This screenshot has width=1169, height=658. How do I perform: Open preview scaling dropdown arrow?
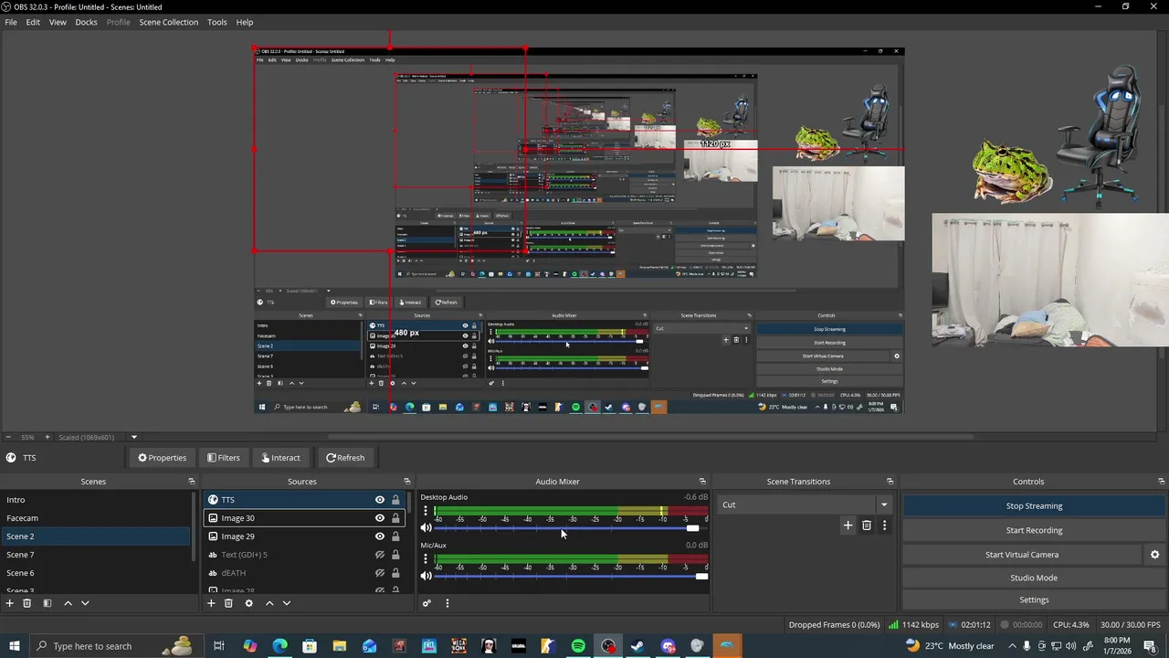click(x=133, y=437)
